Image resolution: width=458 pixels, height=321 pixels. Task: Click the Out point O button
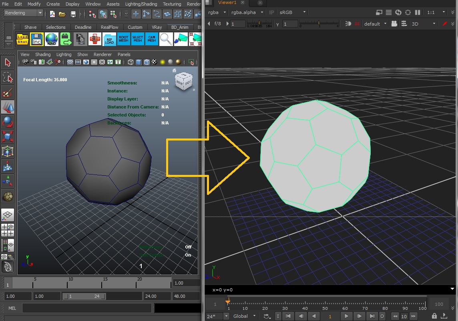(382, 316)
